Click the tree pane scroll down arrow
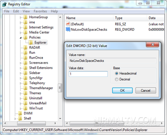This screenshot has height=135, width=167. pyautogui.click(x=60, y=118)
